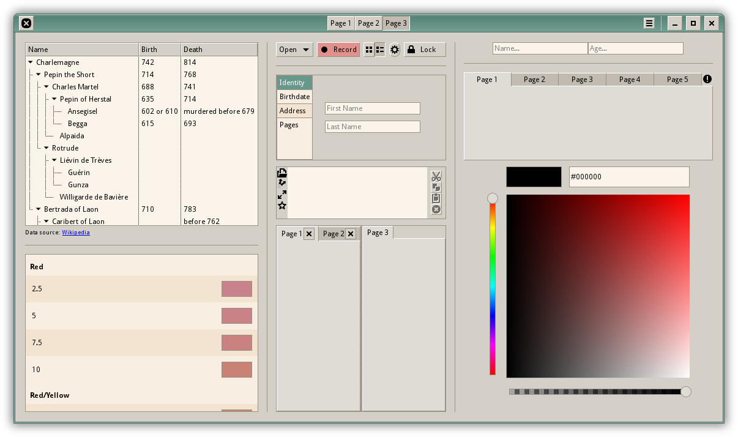This screenshot has width=738, height=437.
Task: Collapse the Bertrada of Laon branch
Action: click(39, 209)
